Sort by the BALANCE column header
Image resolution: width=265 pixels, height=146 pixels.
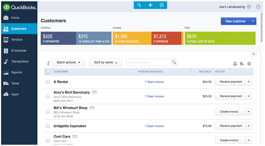coord(205,72)
